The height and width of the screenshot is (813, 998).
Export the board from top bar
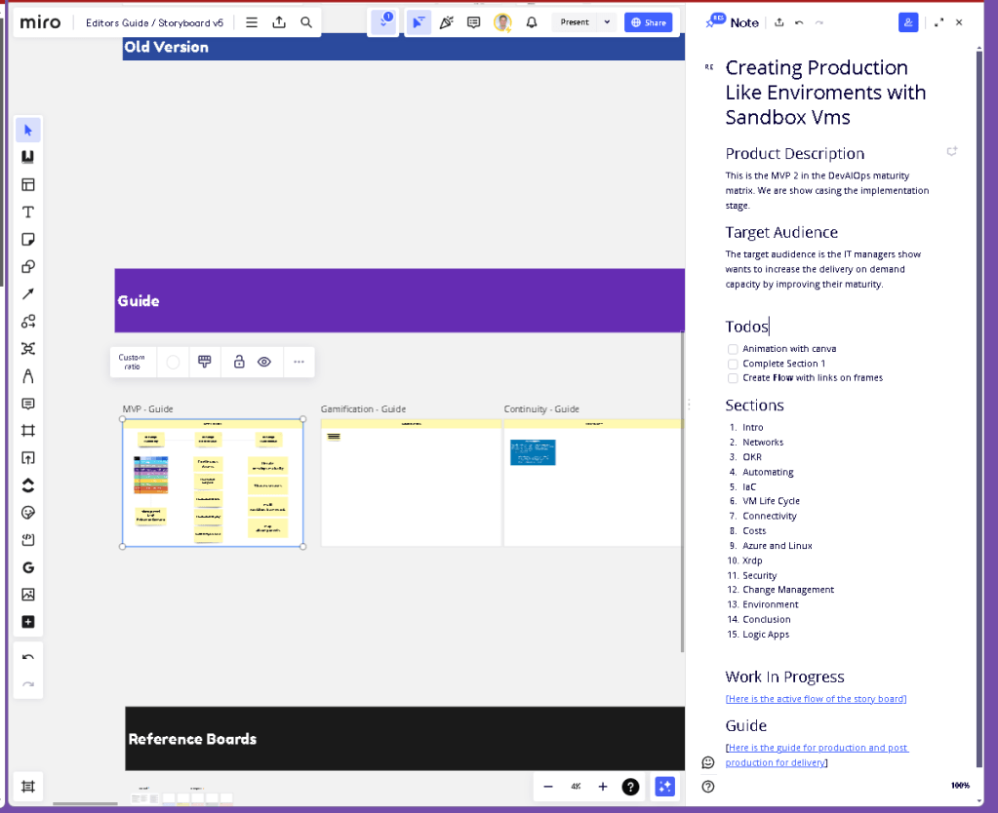[279, 22]
